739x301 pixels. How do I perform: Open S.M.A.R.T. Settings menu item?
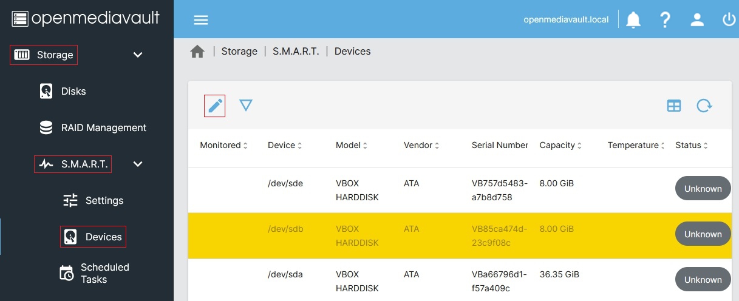pyautogui.click(x=104, y=200)
